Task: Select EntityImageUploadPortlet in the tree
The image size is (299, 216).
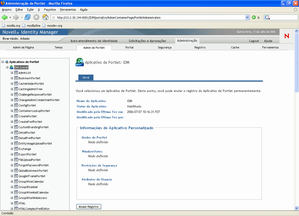Action: click(x=35, y=143)
